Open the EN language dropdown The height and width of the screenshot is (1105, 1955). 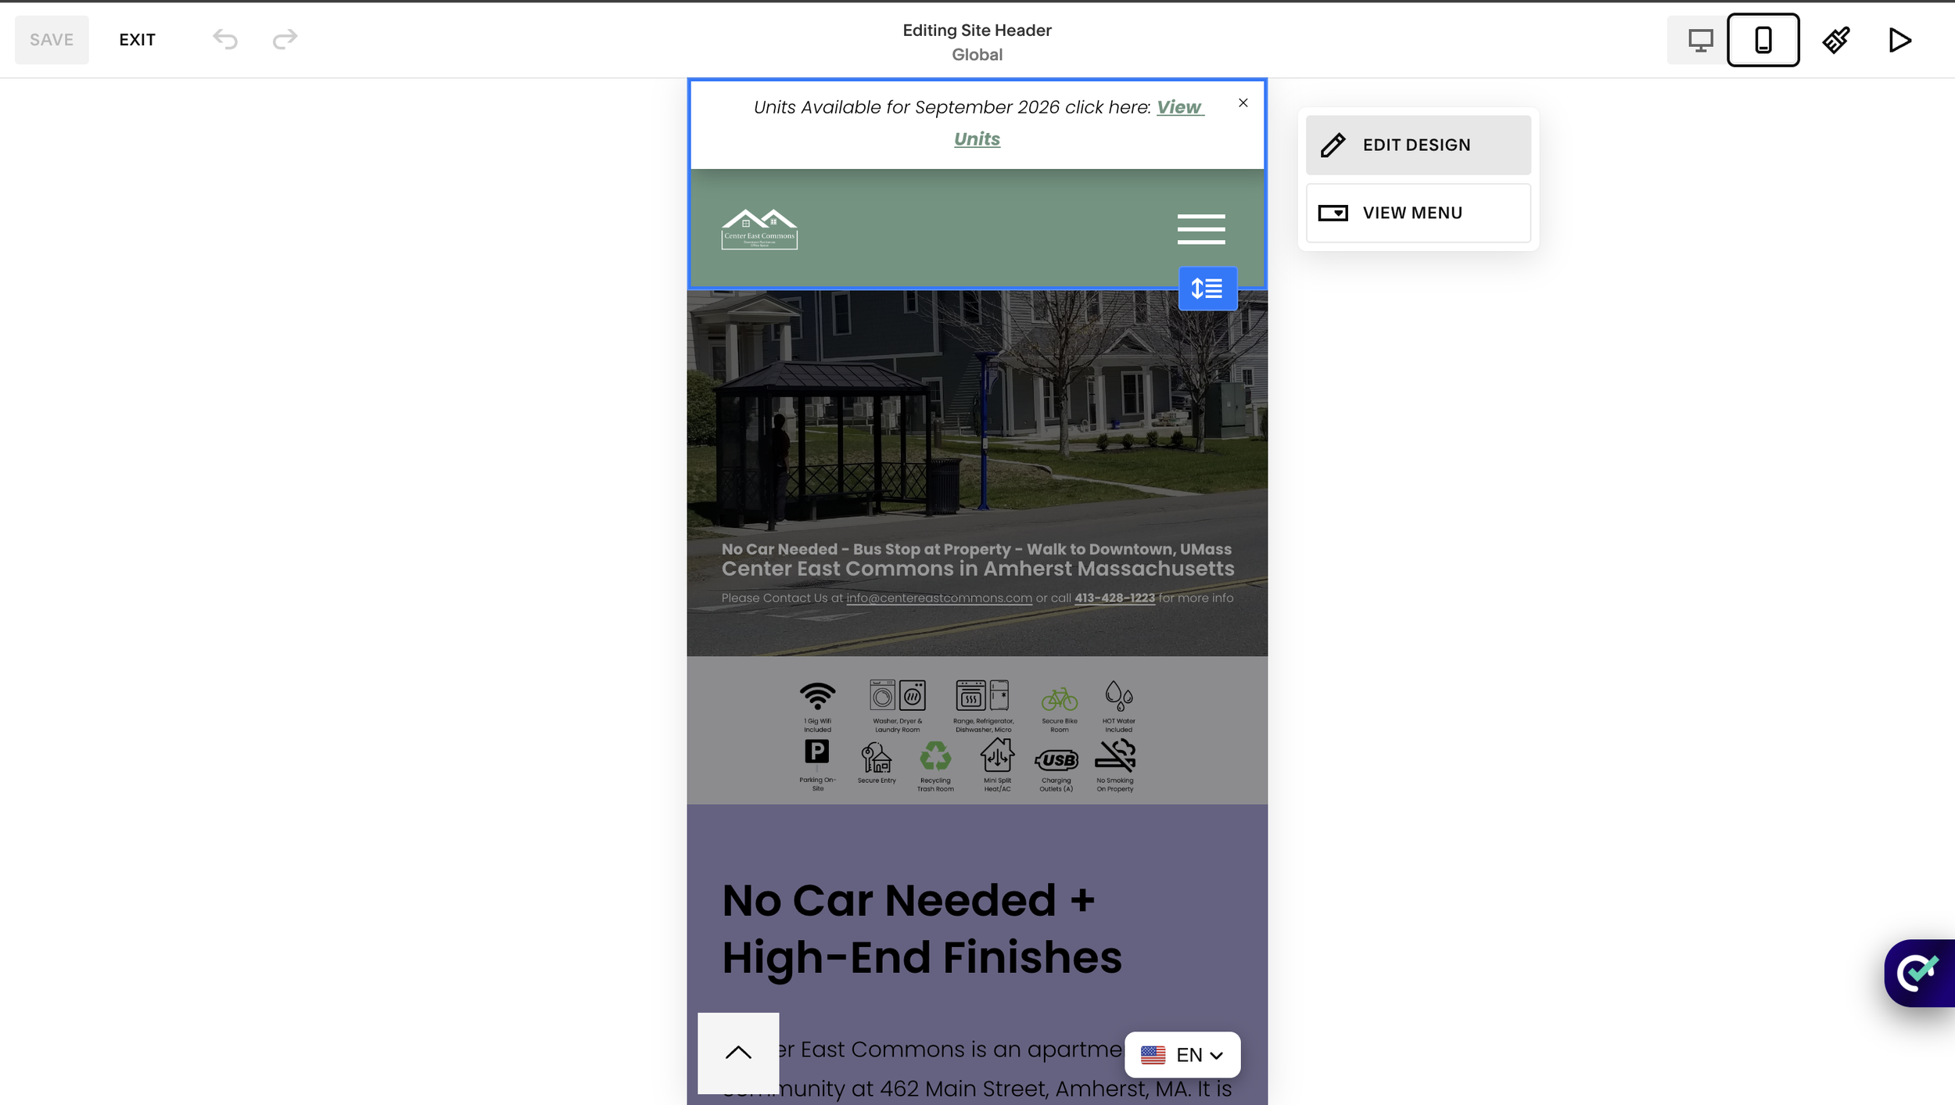[1182, 1055]
